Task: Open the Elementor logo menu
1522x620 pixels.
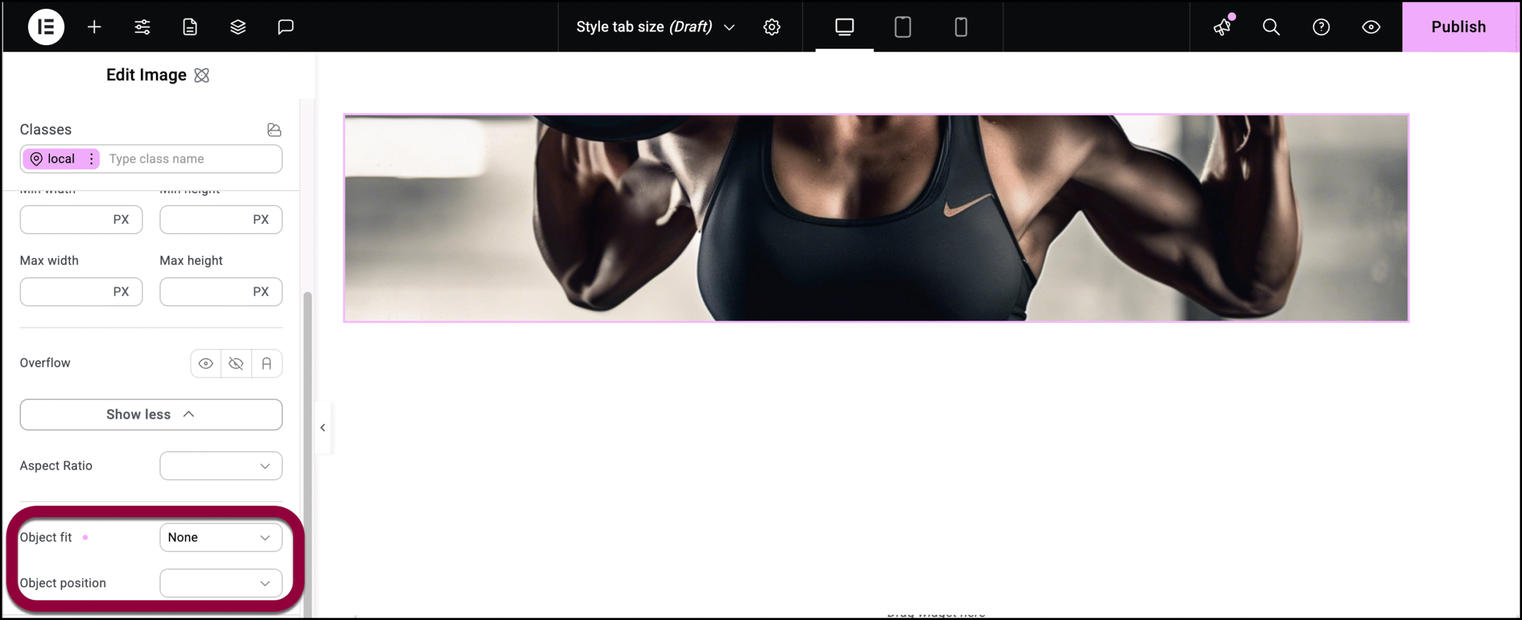Action: (46, 27)
